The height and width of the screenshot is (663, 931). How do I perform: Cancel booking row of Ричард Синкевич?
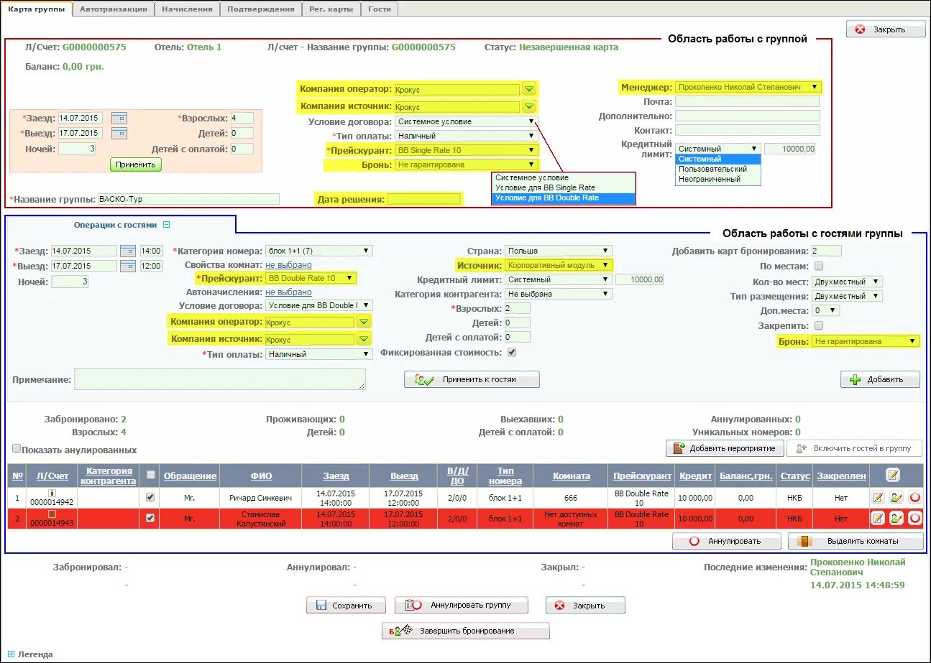click(915, 497)
